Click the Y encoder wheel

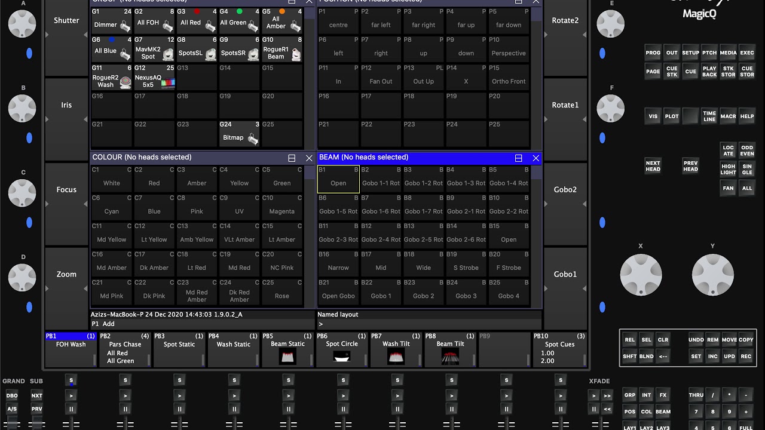click(x=712, y=275)
